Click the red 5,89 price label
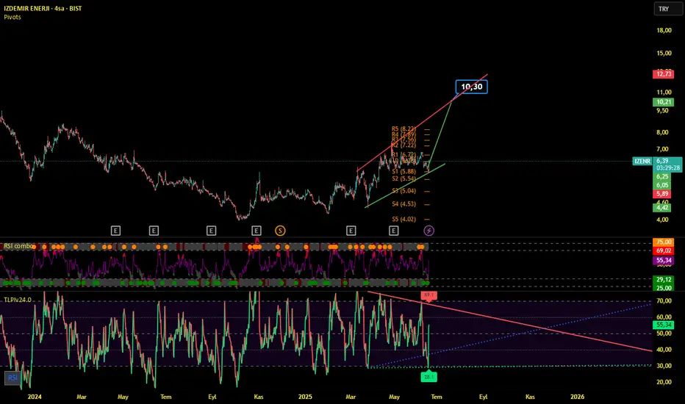The height and width of the screenshot is (404, 685). click(662, 194)
